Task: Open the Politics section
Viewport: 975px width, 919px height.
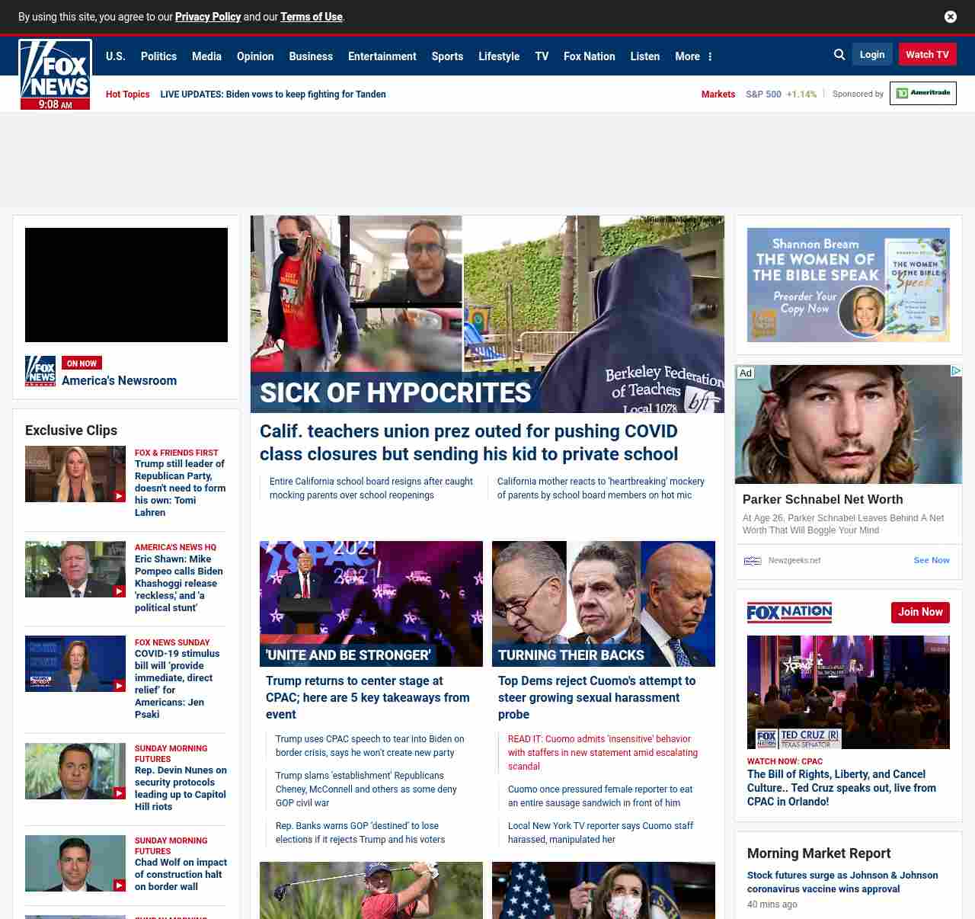Action: [x=158, y=56]
